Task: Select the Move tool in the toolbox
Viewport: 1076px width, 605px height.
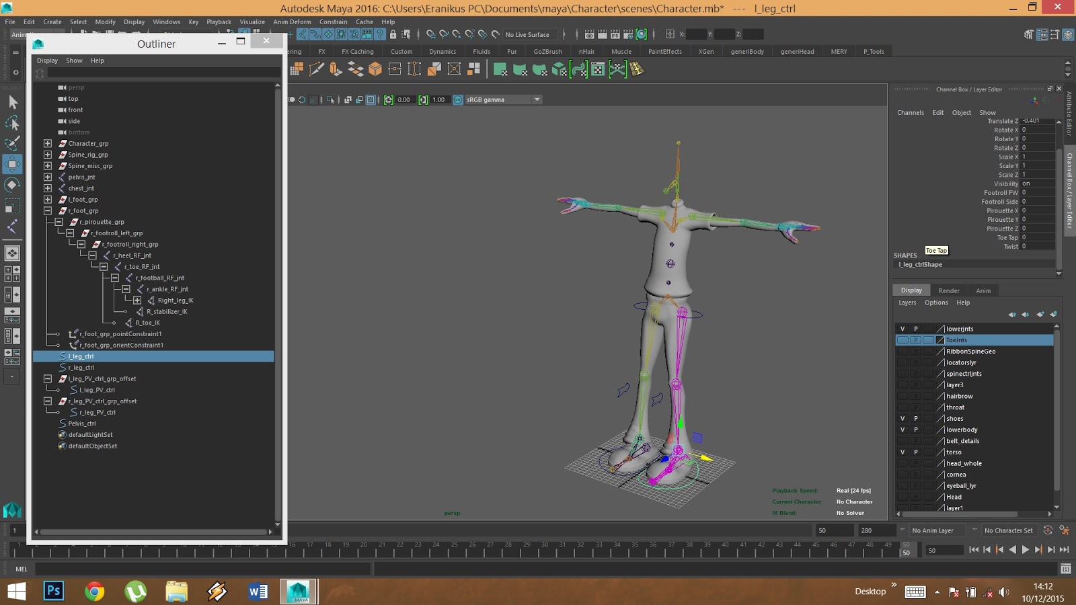Action: tap(12, 164)
